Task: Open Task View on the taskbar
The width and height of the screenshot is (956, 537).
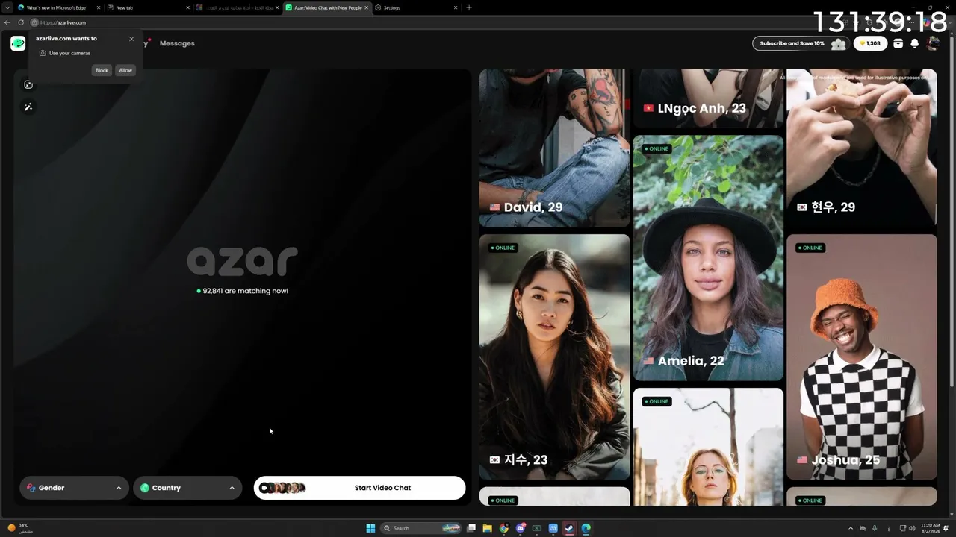Action: pos(471,528)
